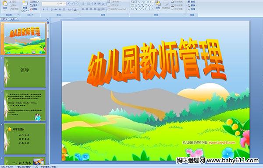Viewport: 263px width, 168px height.
Task: Toggle Underline formatting
Action: [x=51, y=10]
